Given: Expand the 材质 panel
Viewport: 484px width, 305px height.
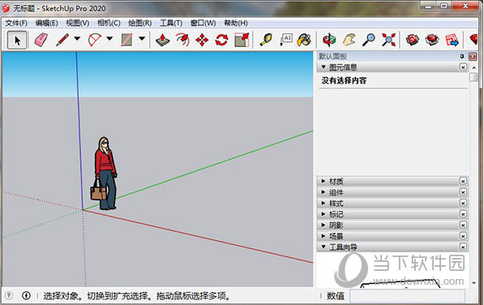Looking at the screenshot, I should [x=323, y=181].
